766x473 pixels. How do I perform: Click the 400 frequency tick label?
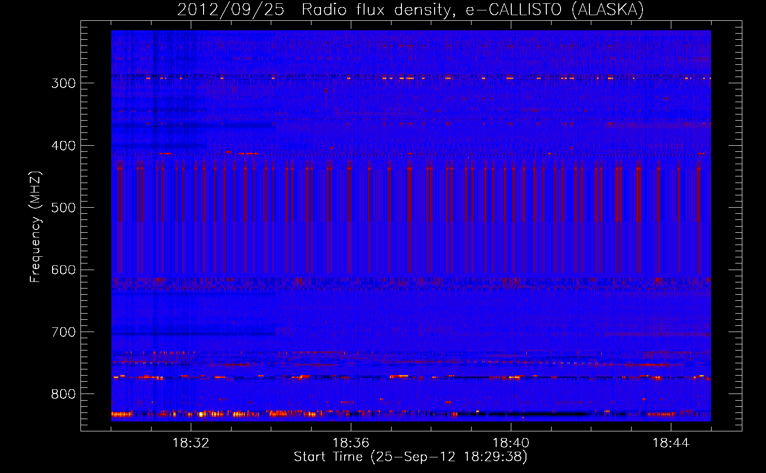[63, 146]
